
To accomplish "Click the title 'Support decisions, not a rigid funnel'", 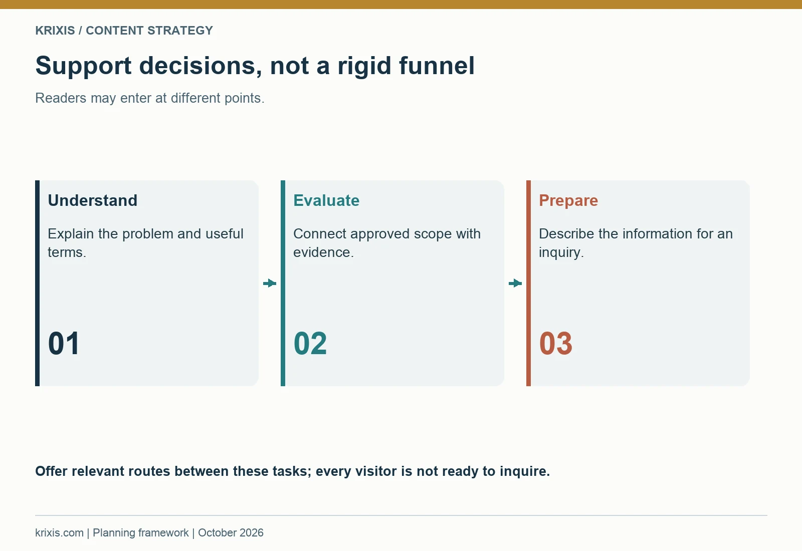I will point(255,66).
